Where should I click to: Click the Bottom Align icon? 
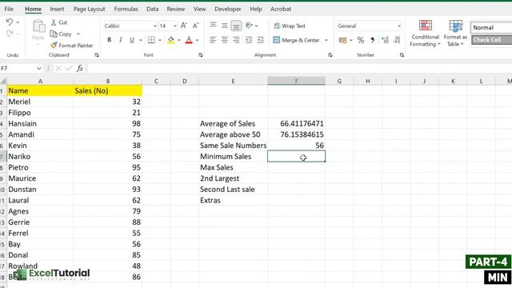236,26
